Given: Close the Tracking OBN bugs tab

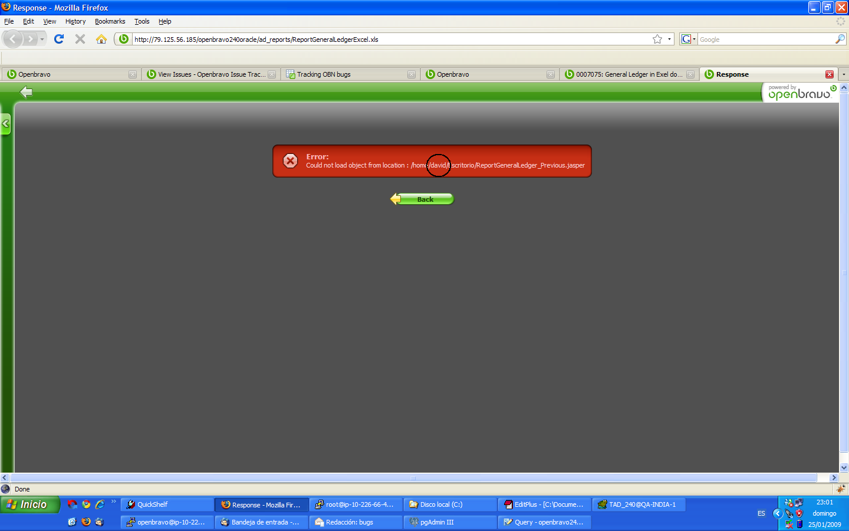Looking at the screenshot, I should click(x=412, y=74).
